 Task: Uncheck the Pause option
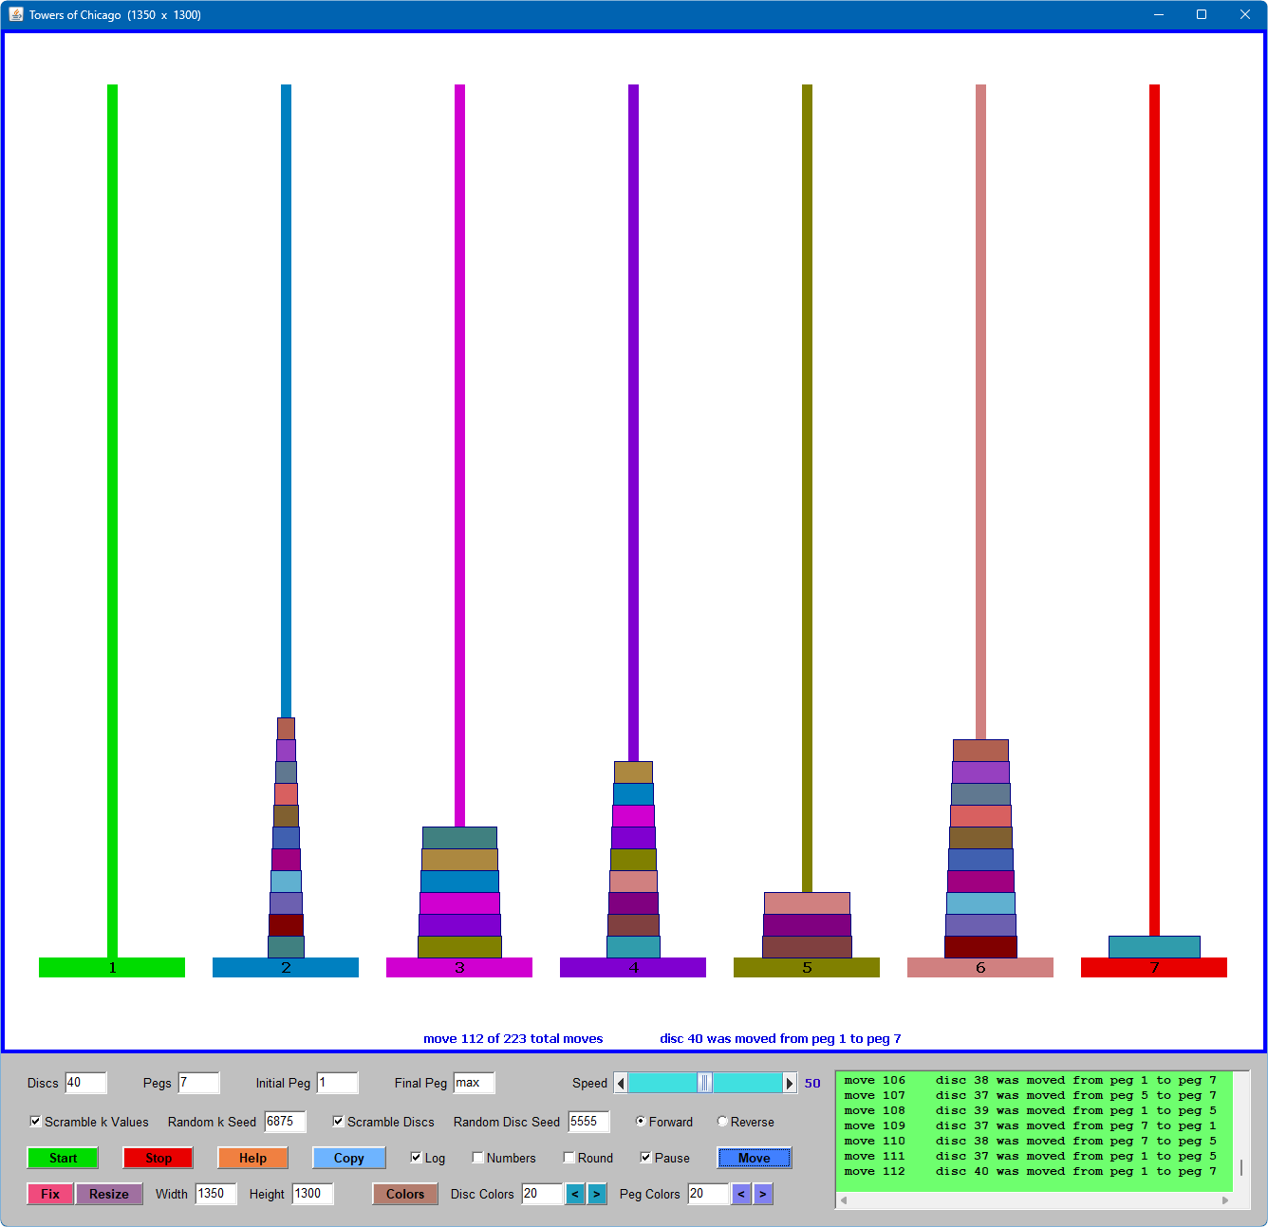click(x=646, y=1158)
